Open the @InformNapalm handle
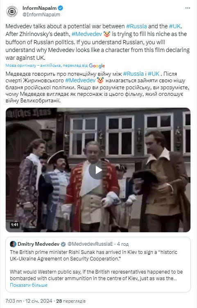 [x=41, y=14]
